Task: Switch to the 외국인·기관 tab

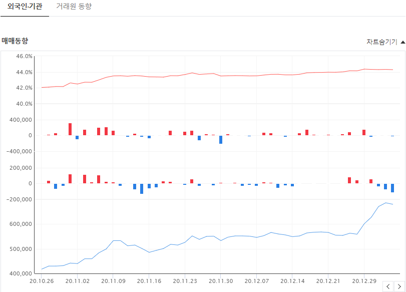Action: (x=25, y=7)
